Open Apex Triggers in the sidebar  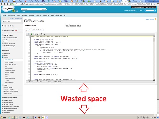click(9, 63)
